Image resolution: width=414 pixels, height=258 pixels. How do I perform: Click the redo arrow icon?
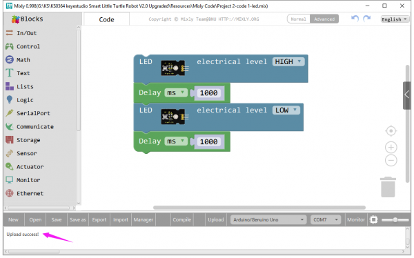tap(367, 19)
